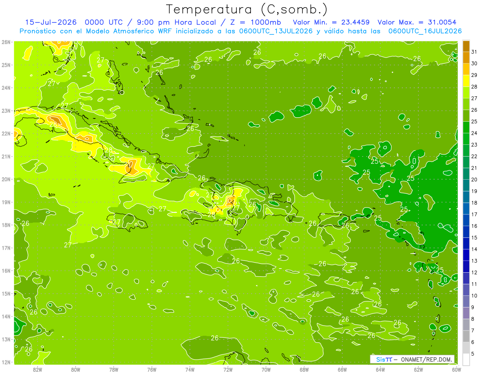Click the "74W" longitude label
The width and height of the screenshot is (485, 375).
tap(190, 370)
